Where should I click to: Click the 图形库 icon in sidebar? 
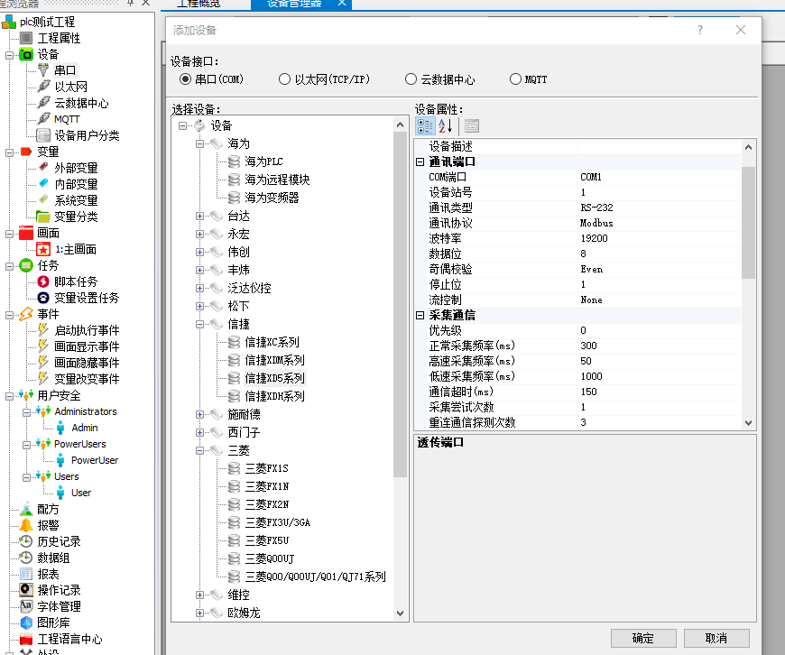tap(26, 623)
